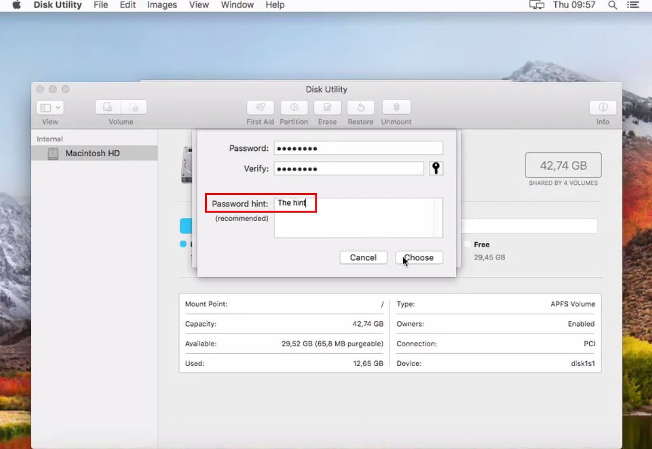This screenshot has width=652, height=449.
Task: Select Macintosh HD in the sidebar
Action: 94,153
